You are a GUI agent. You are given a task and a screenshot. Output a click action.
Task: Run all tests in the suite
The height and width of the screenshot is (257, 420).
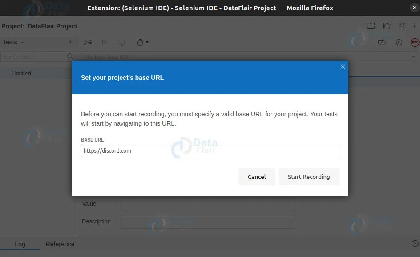tap(87, 42)
